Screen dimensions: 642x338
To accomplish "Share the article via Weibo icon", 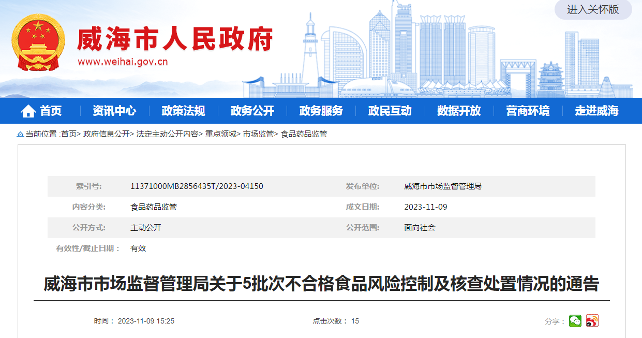I will [592, 321].
